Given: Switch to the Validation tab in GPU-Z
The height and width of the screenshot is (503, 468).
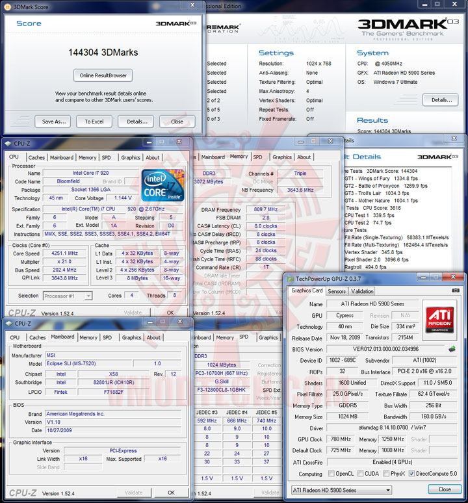Looking at the screenshot, I should pos(362,291).
